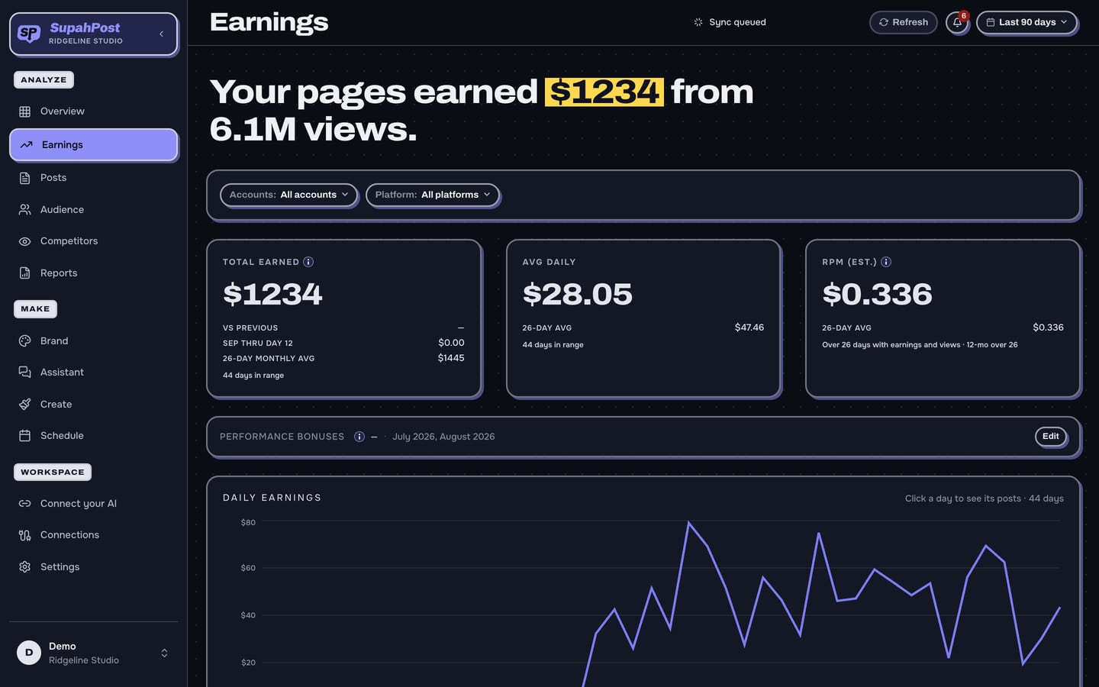The height and width of the screenshot is (687, 1099).
Task: Show Total Earned info tooltip icon
Action: 308,262
